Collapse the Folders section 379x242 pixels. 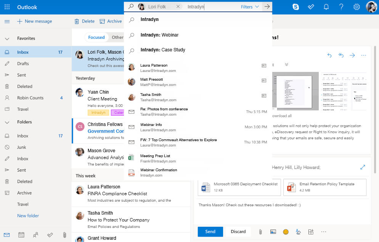(x=7, y=122)
